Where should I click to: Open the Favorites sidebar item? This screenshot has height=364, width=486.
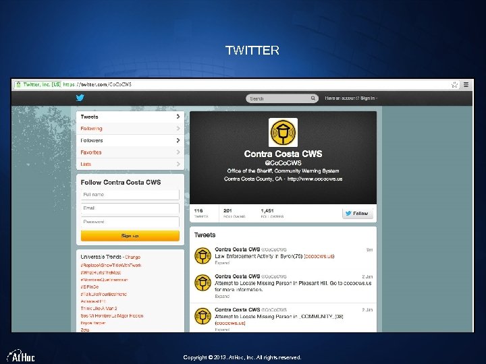click(130, 152)
